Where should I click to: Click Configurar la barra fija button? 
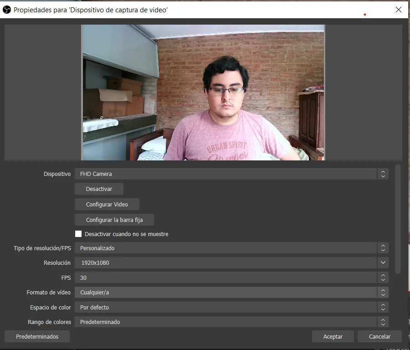pos(114,220)
